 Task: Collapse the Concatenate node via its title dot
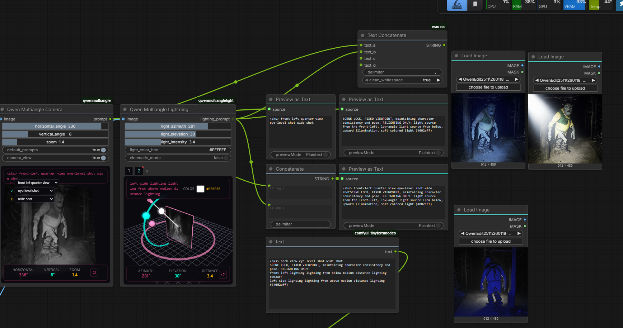point(271,169)
